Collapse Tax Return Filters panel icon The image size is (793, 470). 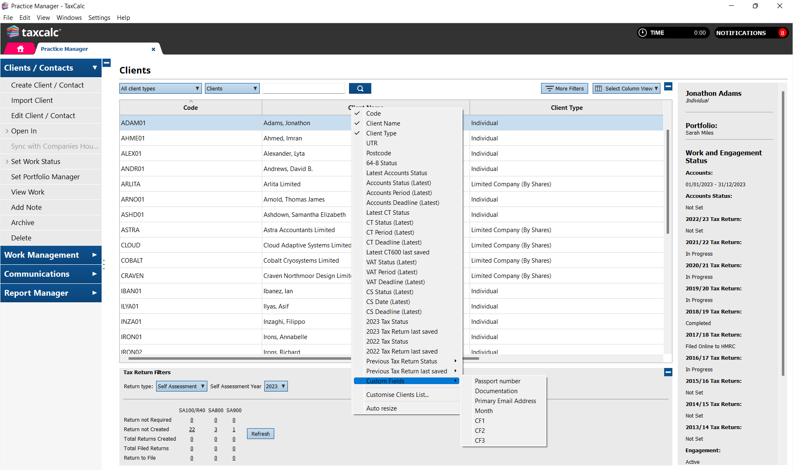point(668,372)
